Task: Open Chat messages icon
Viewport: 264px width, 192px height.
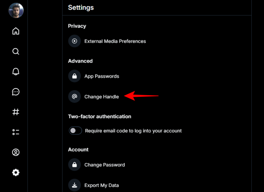Action: [16, 92]
